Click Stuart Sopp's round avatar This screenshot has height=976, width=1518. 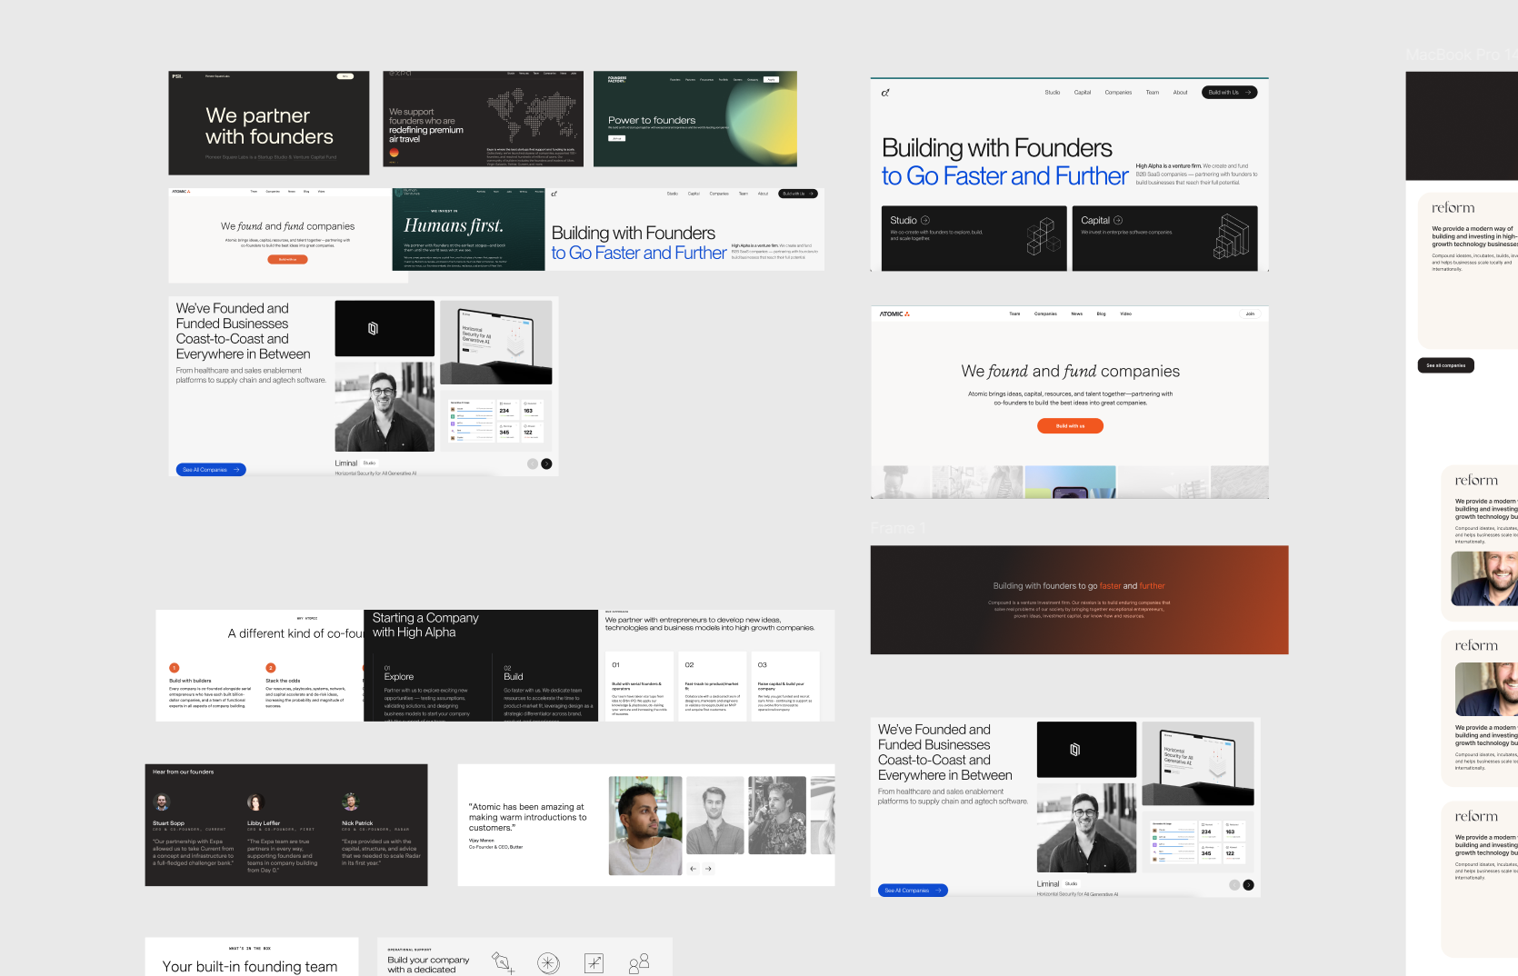(x=162, y=802)
